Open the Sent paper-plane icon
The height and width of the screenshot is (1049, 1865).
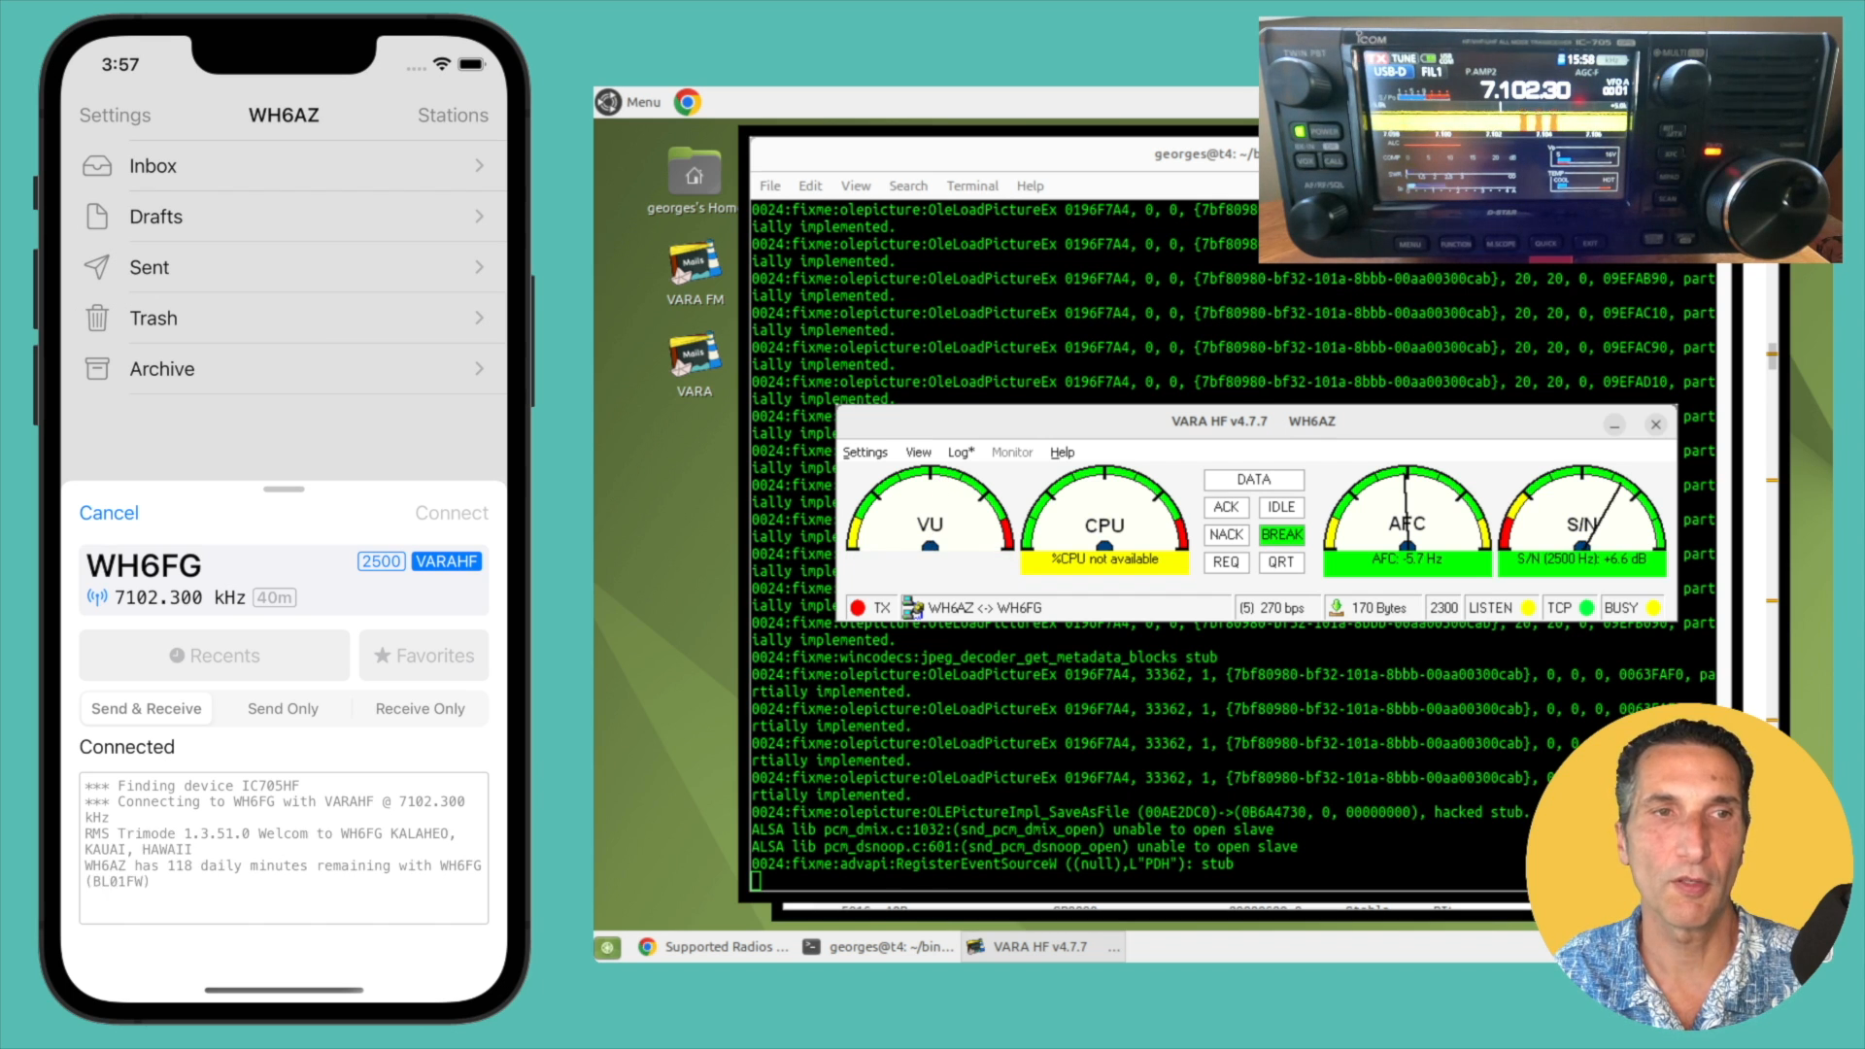(97, 267)
